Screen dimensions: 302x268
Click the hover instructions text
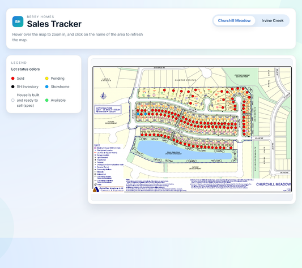click(x=78, y=37)
